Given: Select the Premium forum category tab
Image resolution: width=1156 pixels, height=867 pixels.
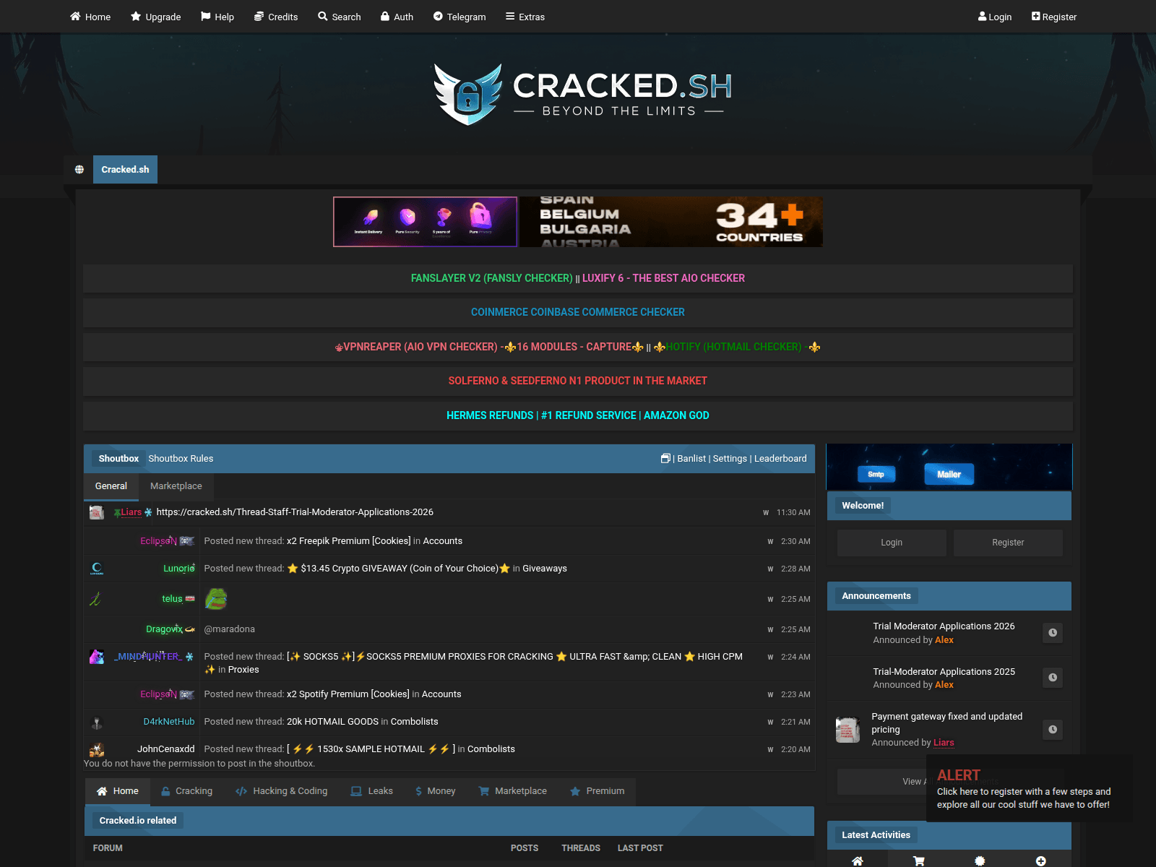Looking at the screenshot, I should pyautogui.click(x=597, y=791).
